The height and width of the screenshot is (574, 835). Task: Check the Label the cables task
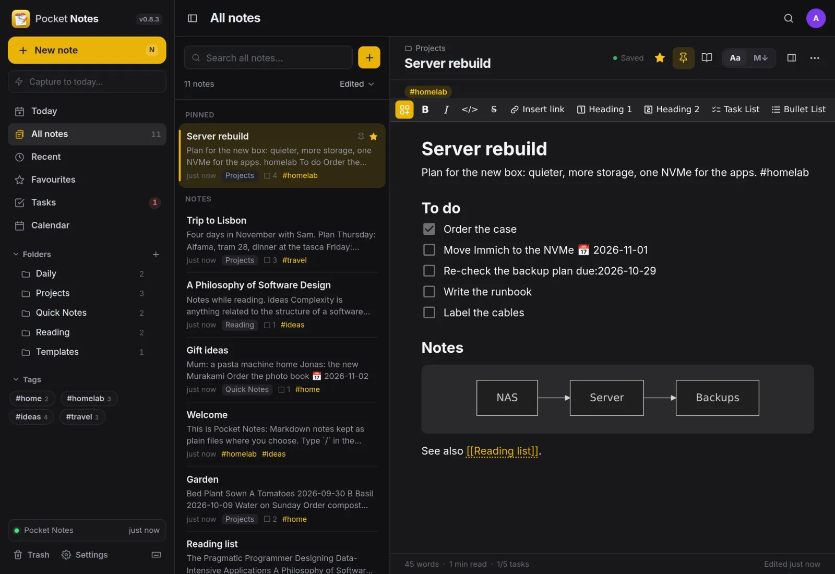tap(429, 313)
